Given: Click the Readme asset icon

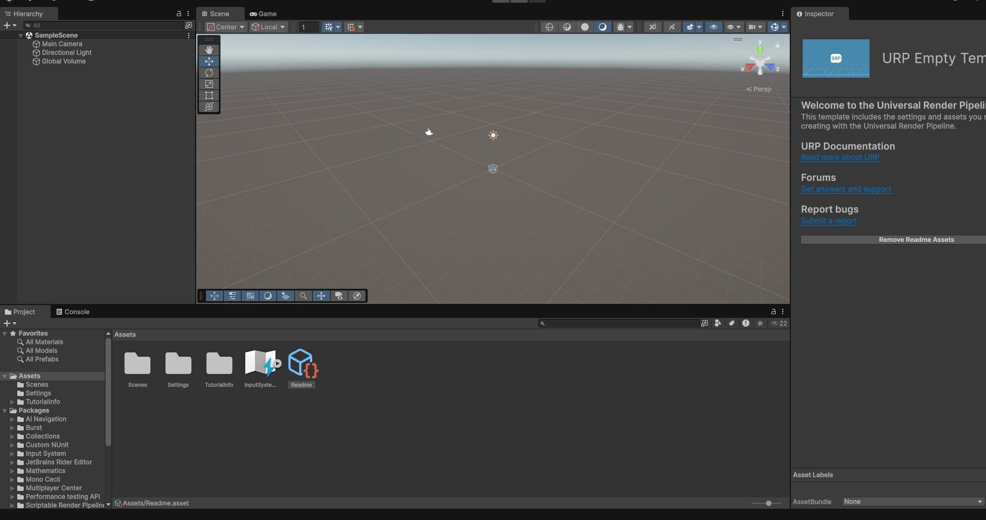Looking at the screenshot, I should pyautogui.click(x=302, y=363).
